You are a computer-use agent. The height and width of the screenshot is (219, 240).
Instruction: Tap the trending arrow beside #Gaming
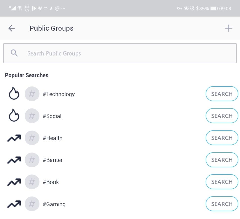tap(14, 204)
